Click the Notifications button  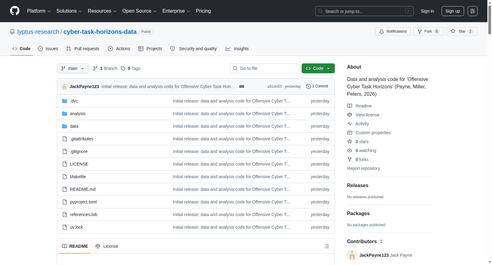pyautogui.click(x=393, y=31)
